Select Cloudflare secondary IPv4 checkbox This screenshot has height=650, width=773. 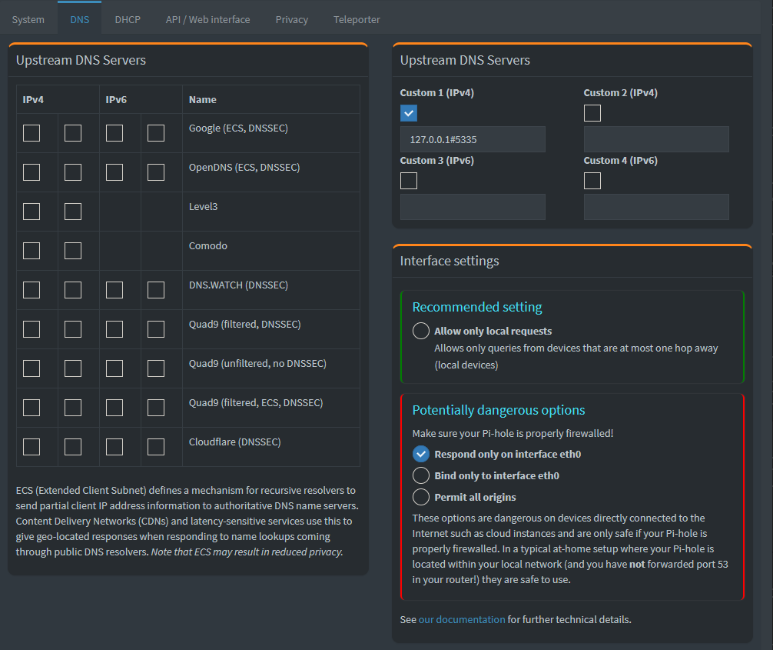point(73,447)
